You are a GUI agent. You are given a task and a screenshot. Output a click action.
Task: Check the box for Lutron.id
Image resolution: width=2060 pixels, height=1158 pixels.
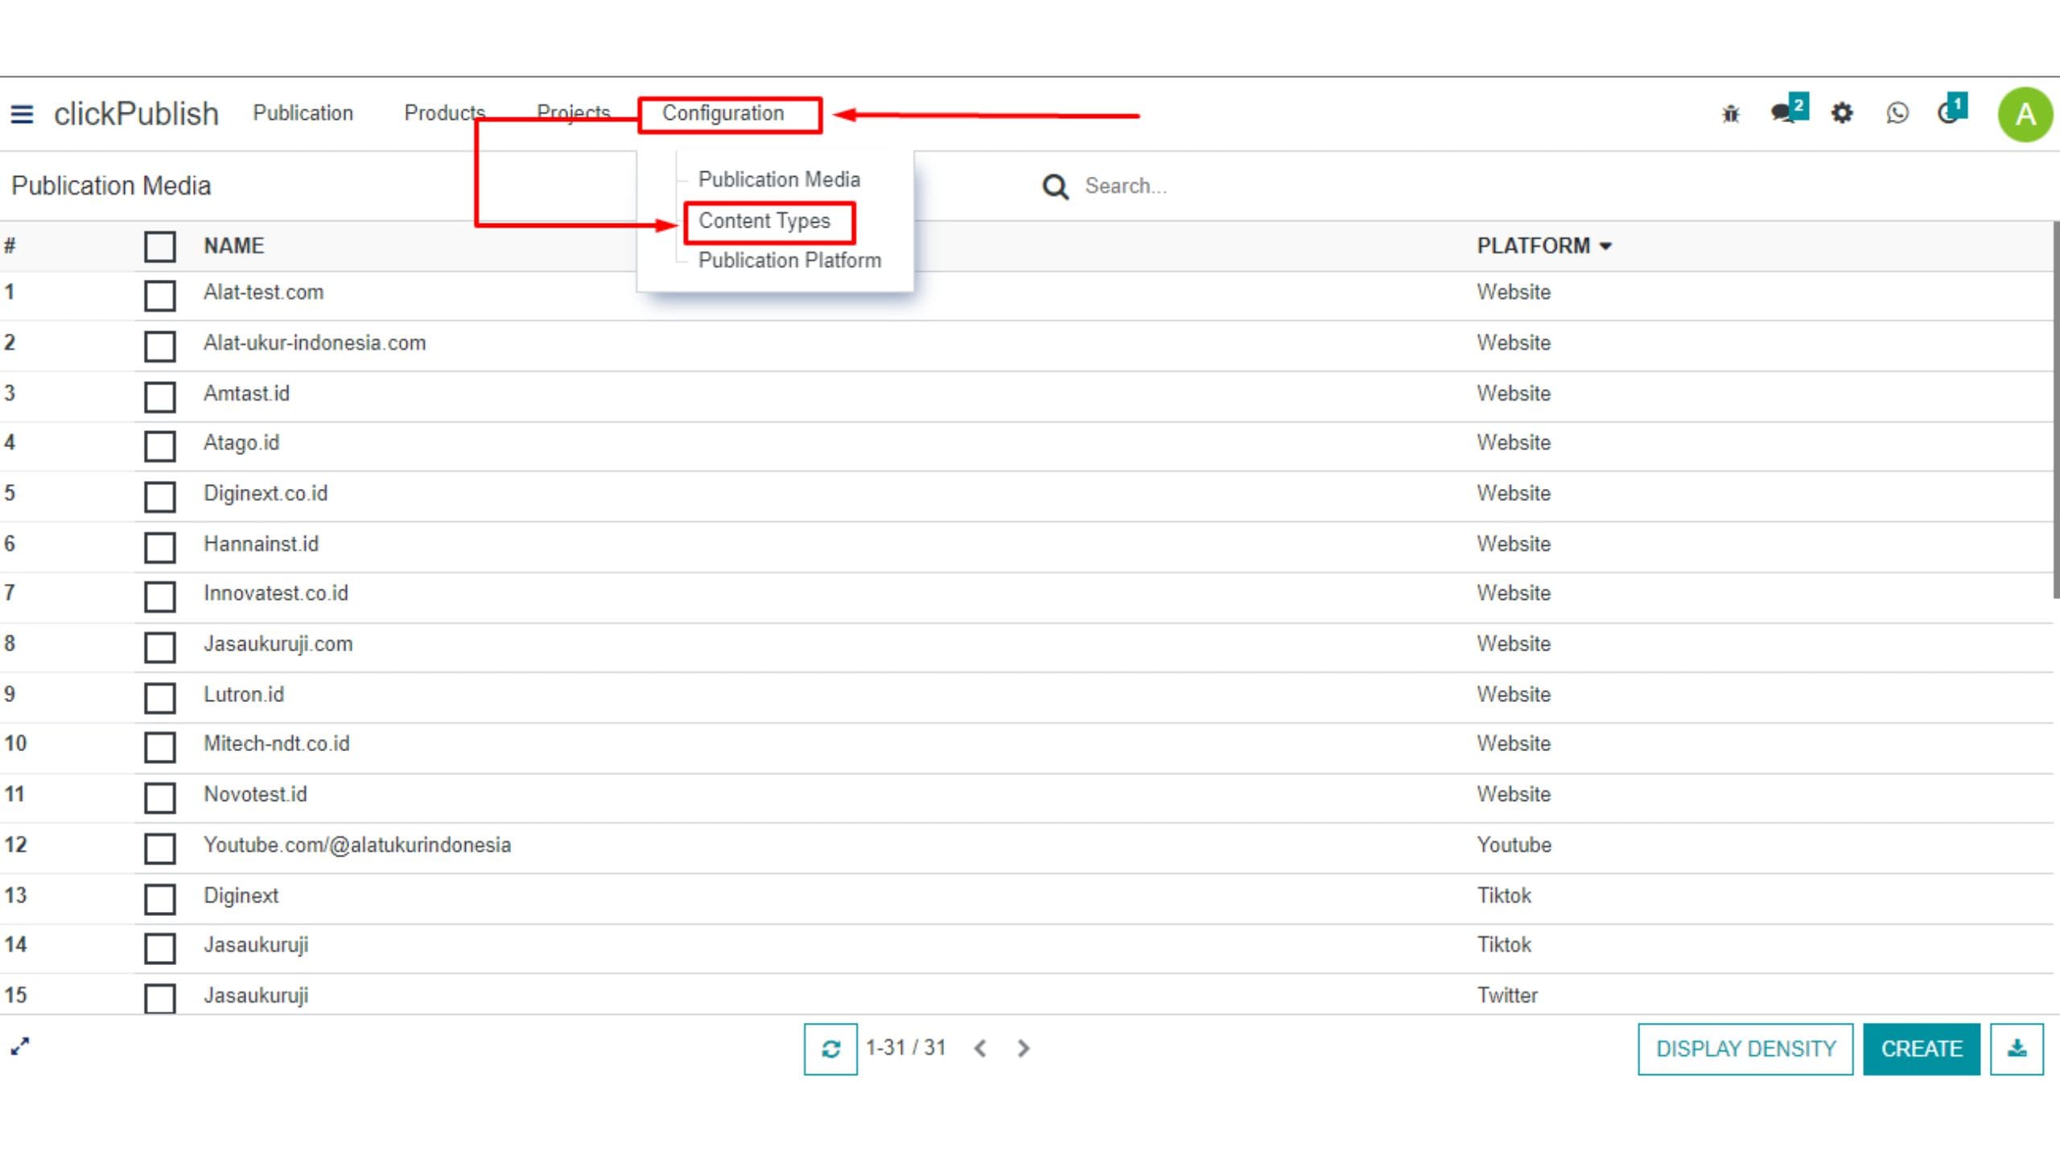tap(159, 697)
